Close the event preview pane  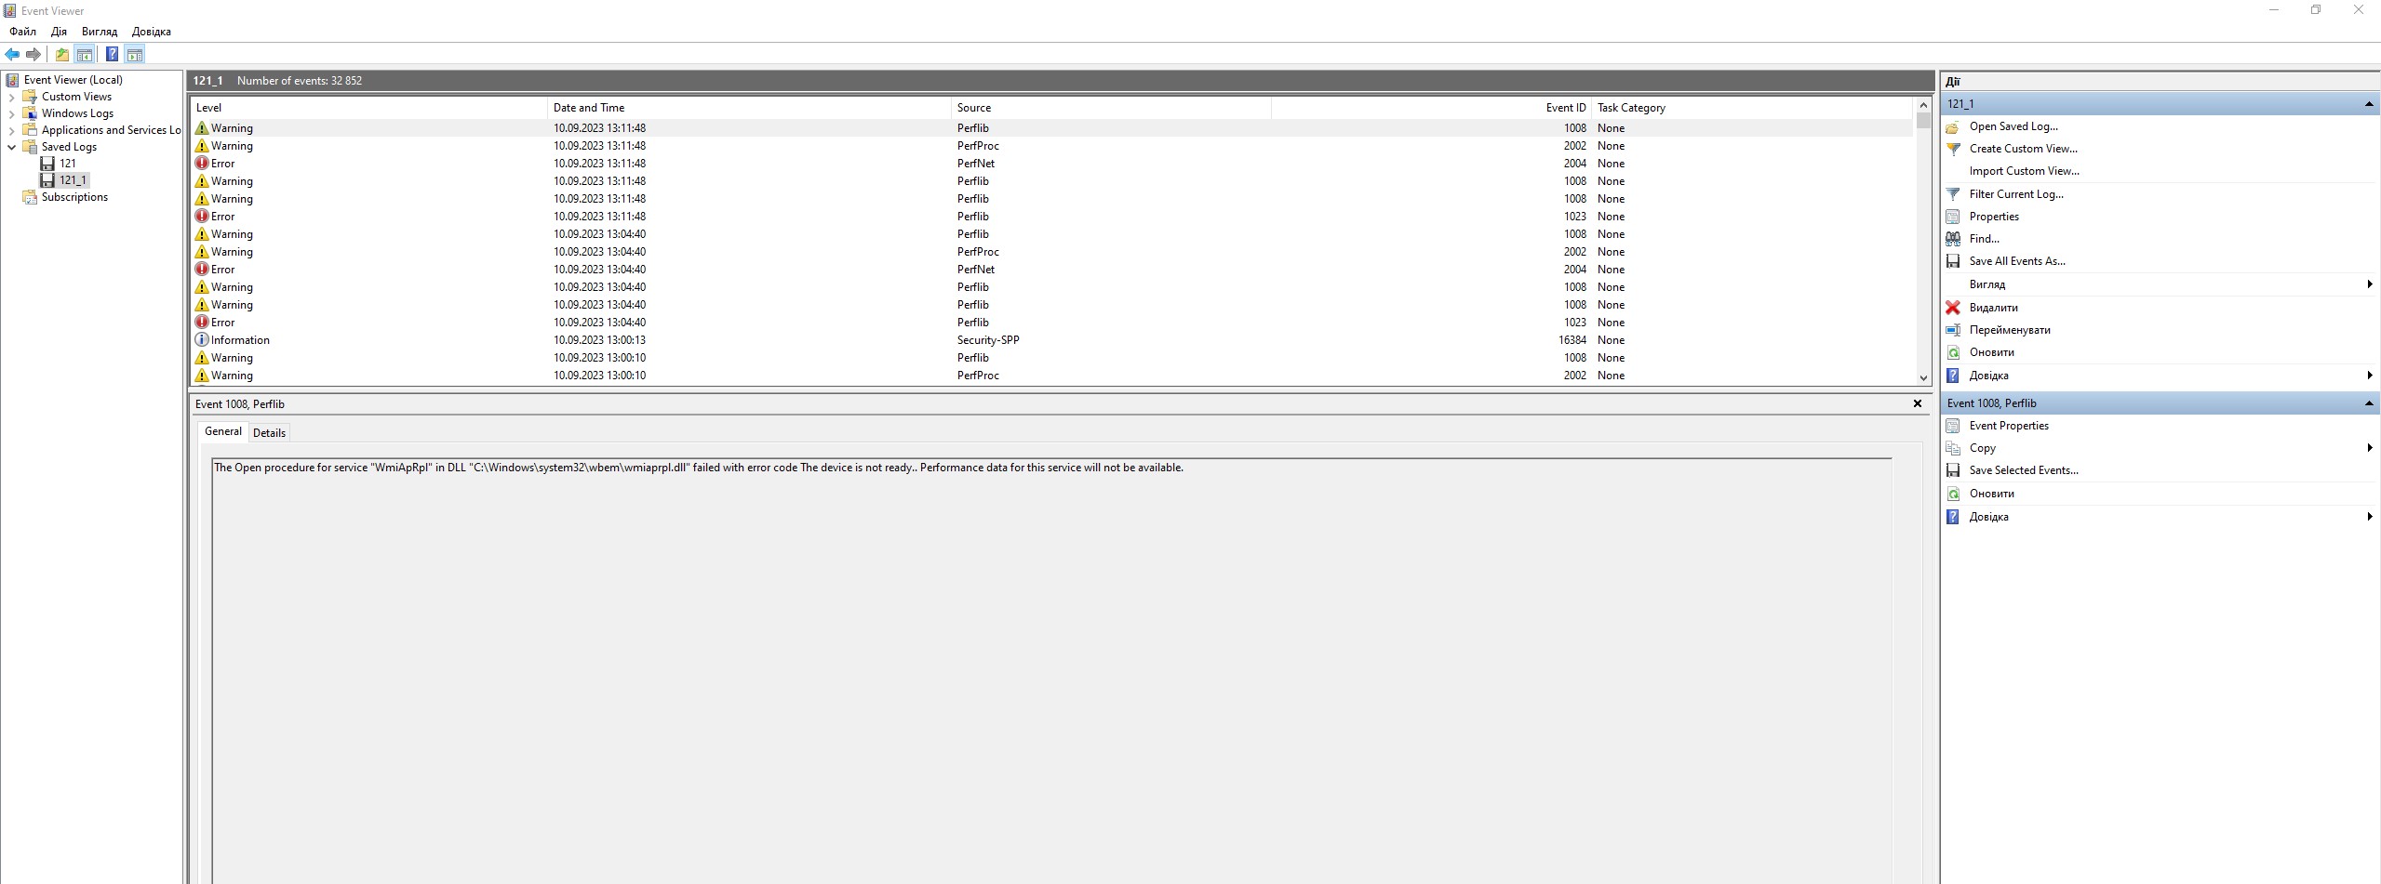[1917, 403]
